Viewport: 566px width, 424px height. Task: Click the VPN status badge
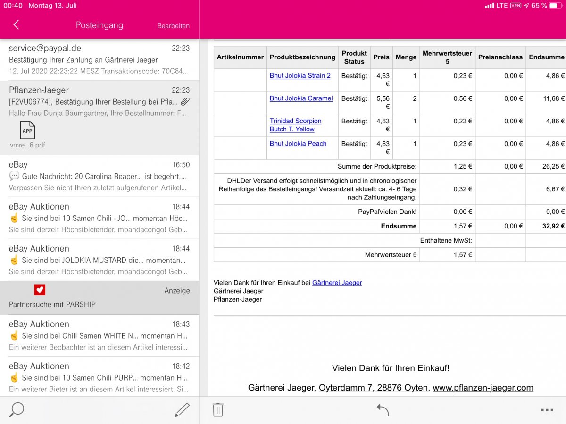coord(516,6)
